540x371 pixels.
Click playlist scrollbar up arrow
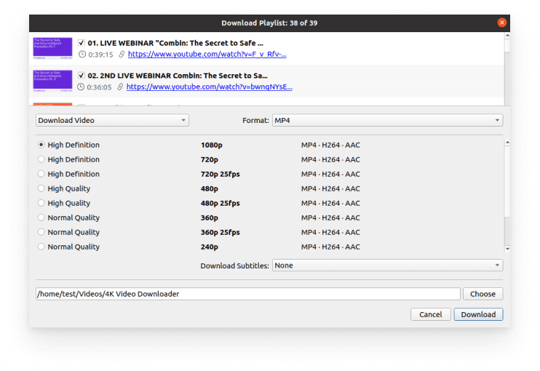point(507,36)
